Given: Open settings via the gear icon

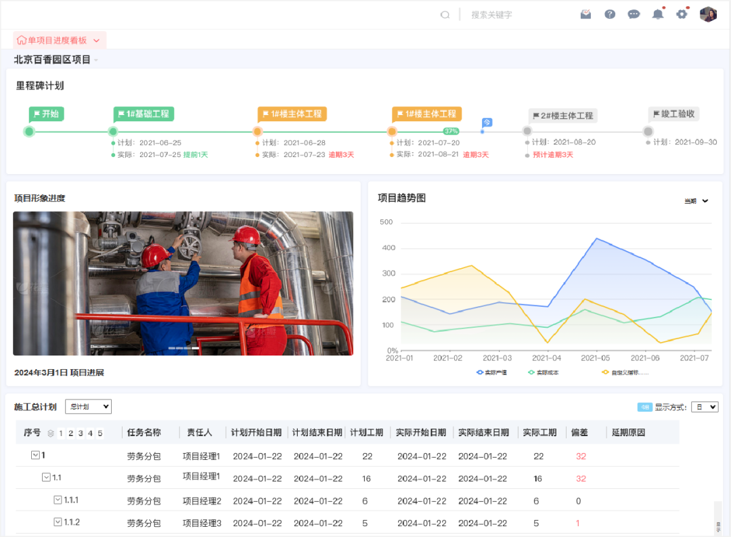Looking at the screenshot, I should point(682,14).
